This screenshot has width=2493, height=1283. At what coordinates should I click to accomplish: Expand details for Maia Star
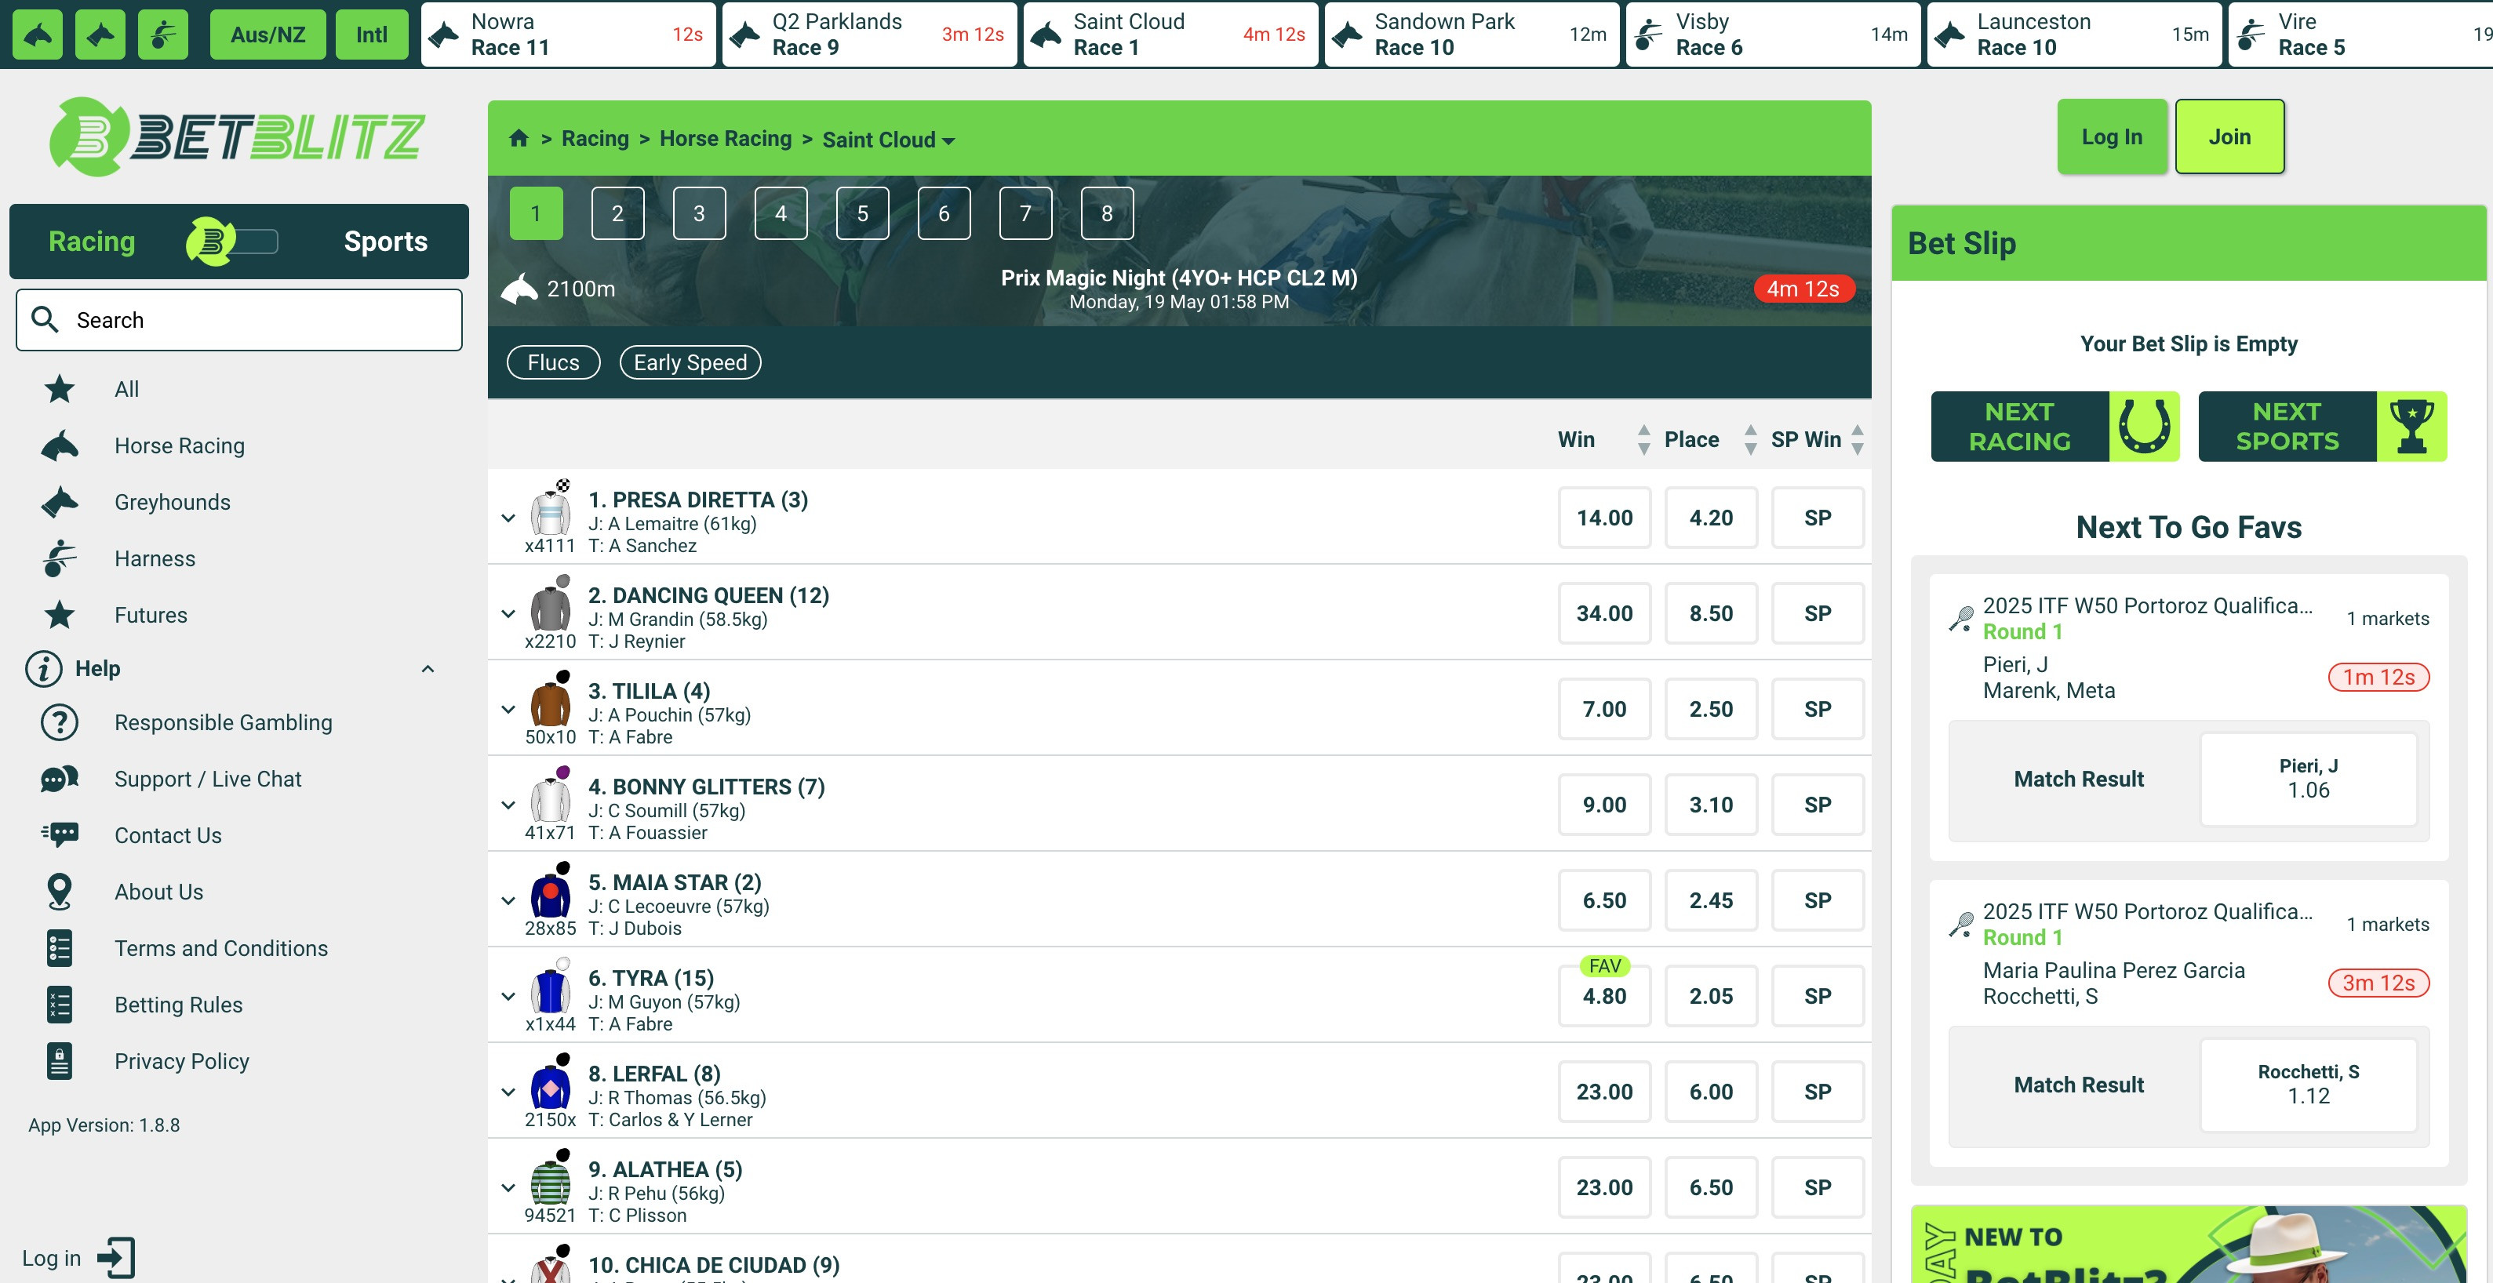[508, 901]
